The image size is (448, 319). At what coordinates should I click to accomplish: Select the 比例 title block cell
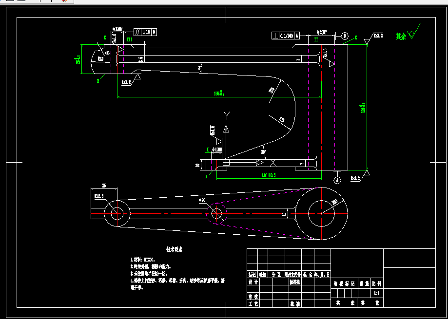tap(376, 284)
